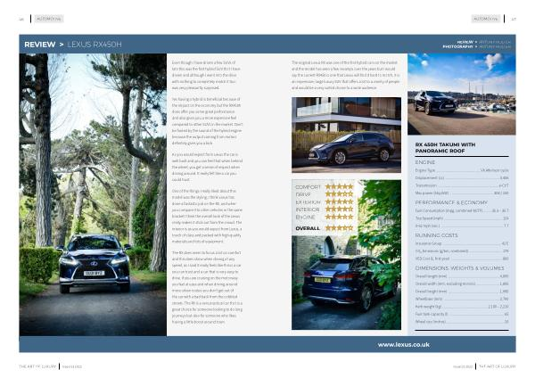The width and height of the screenshot is (535, 378).
Task: Click the Overall star rating
Action: (x=339, y=227)
